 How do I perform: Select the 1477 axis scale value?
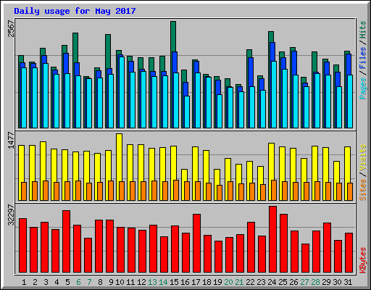coord(11,140)
